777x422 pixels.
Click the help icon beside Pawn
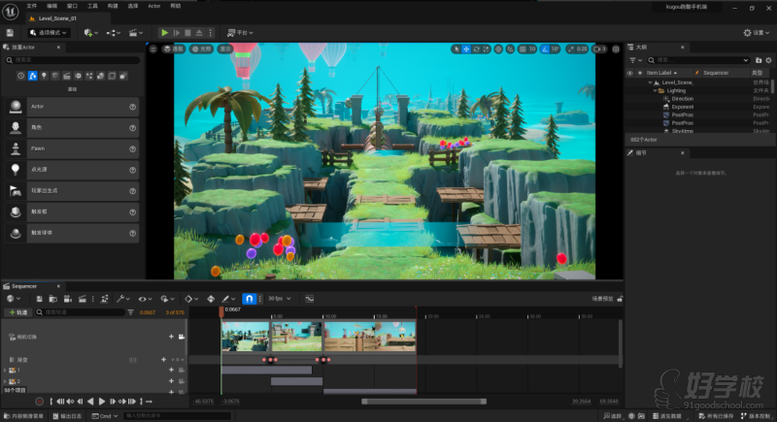[x=132, y=149]
